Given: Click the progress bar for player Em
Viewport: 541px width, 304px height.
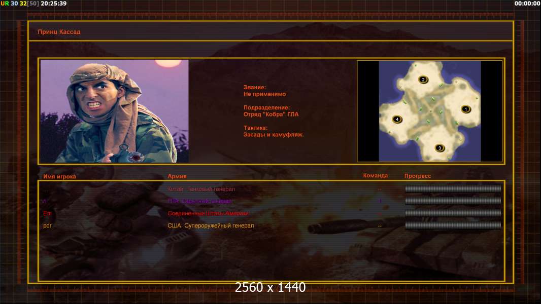Looking at the screenshot, I should [453, 213].
